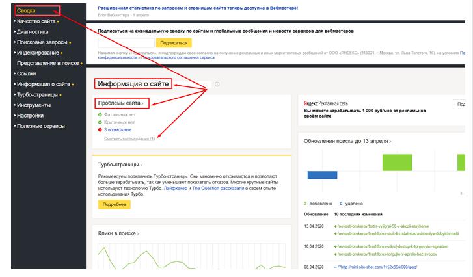The image size is (473, 277).
Task: Open the Пользовательского соглашения сервиса link
Action: pos(178,57)
